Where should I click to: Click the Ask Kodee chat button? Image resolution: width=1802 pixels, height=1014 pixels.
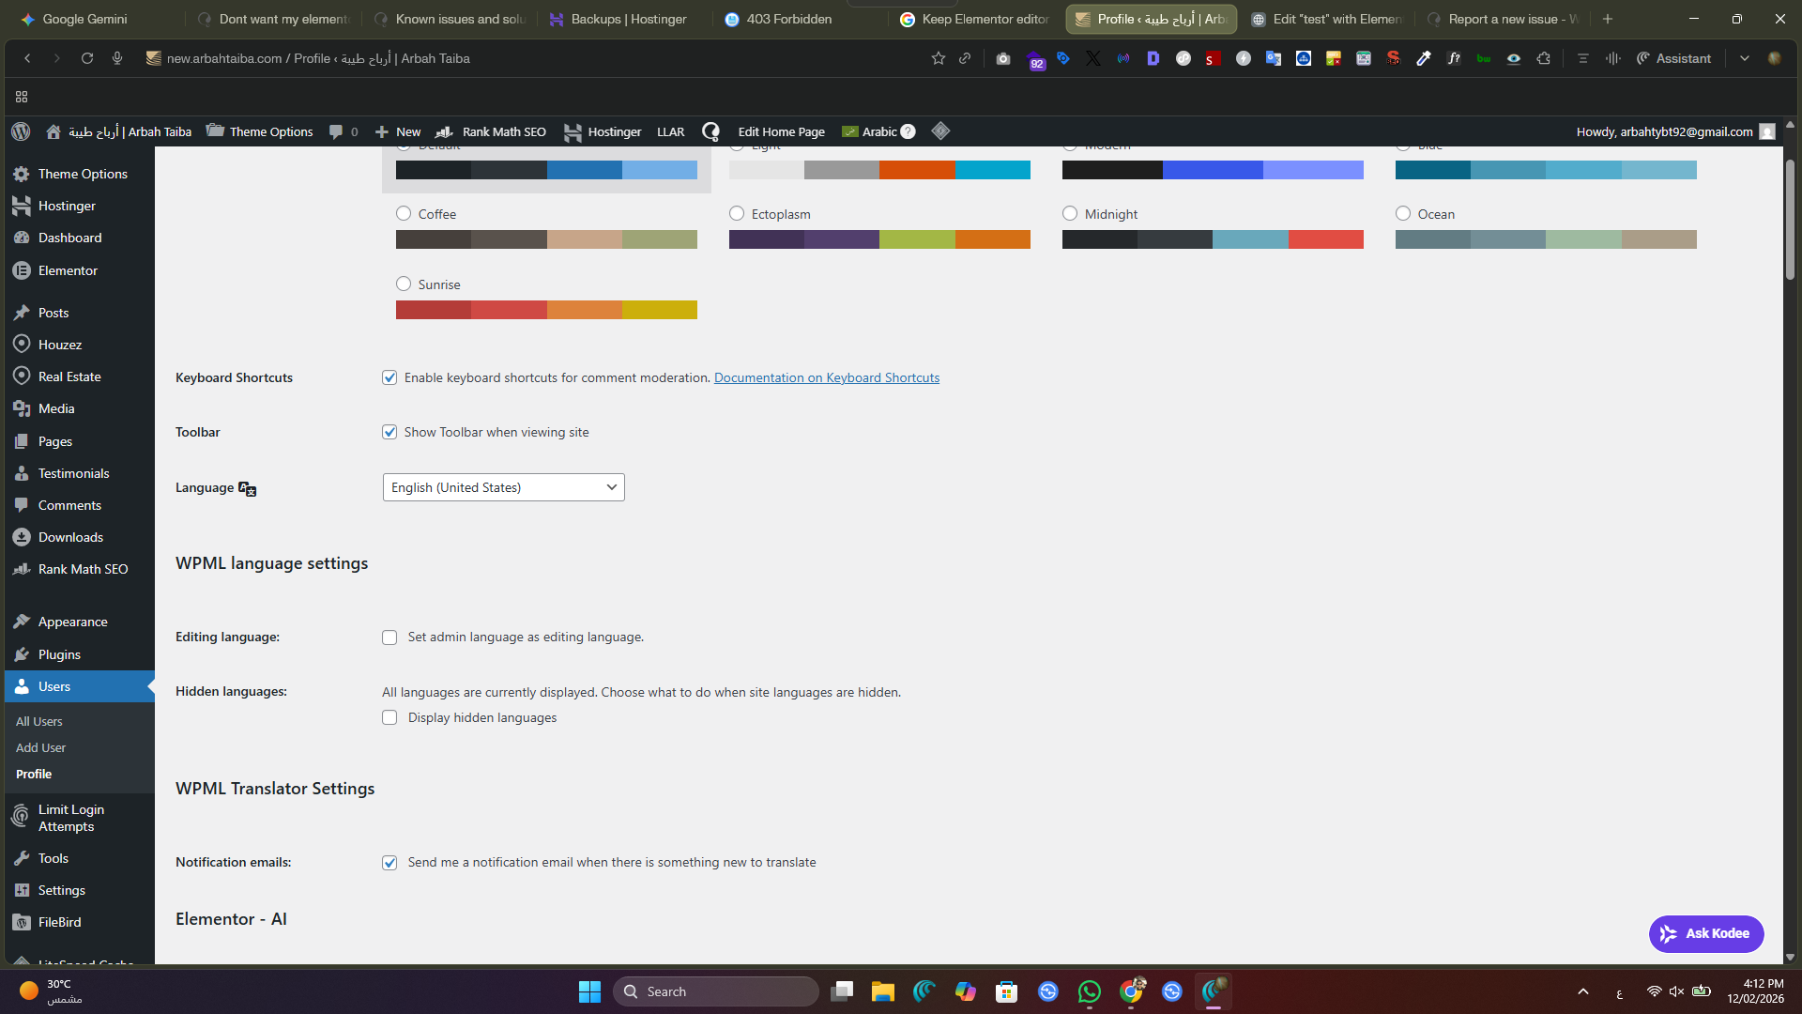point(1705,933)
